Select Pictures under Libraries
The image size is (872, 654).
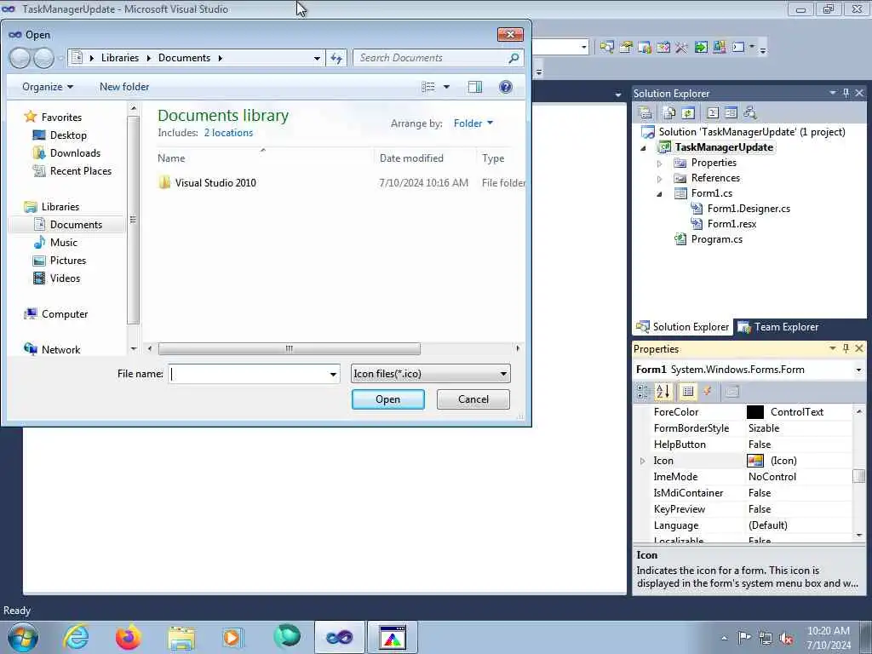(x=68, y=261)
